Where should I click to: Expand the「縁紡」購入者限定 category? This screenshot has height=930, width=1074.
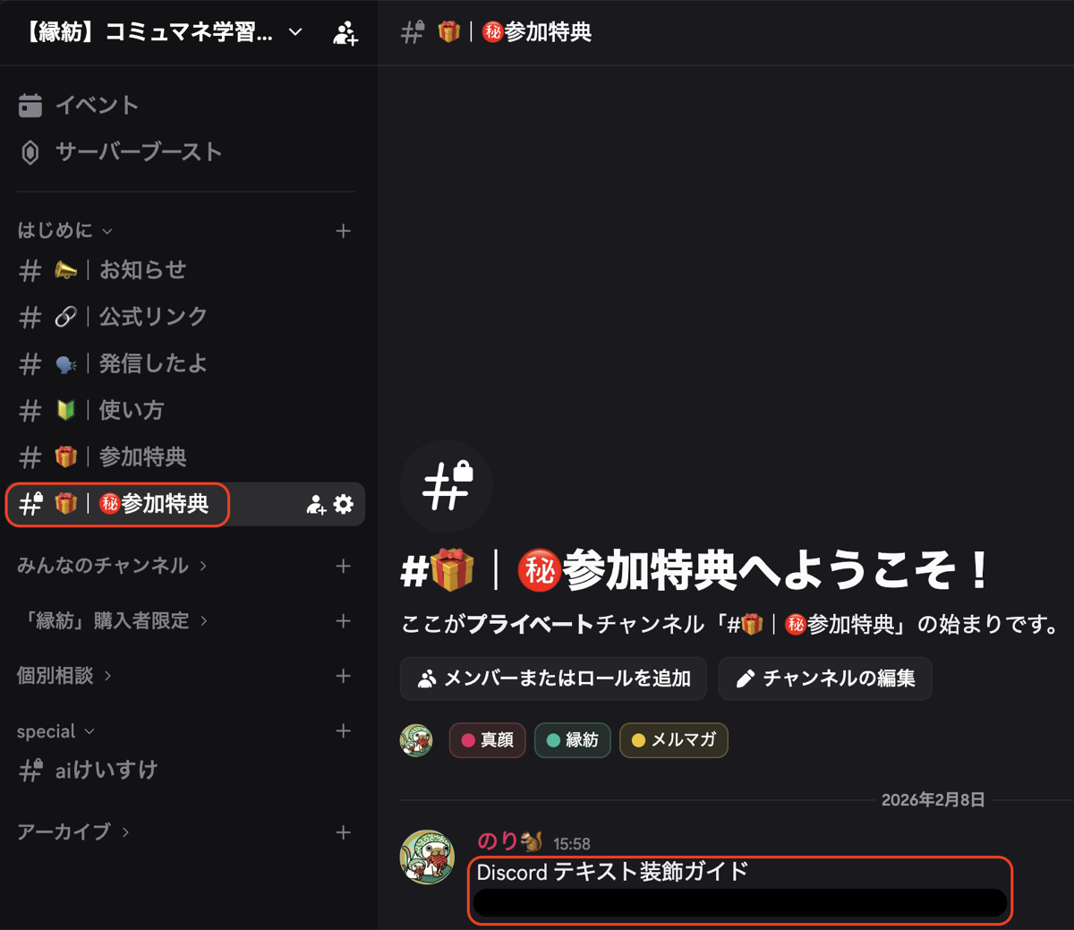coord(112,621)
